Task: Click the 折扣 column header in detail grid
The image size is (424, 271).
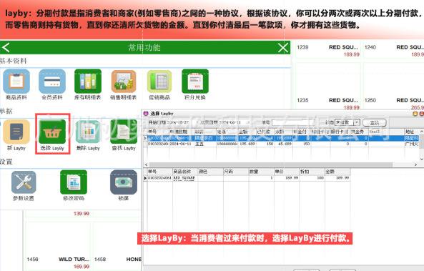Action: pos(312,172)
